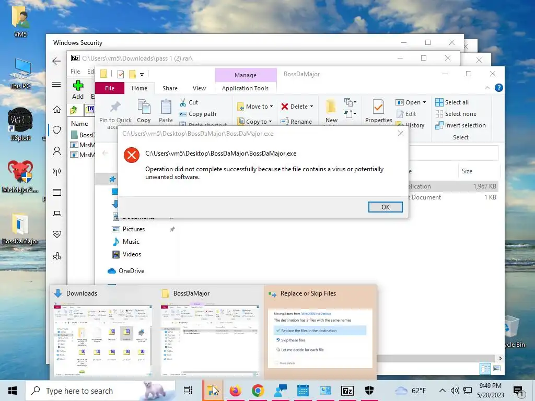Select the Application Tools tab
The image size is (535, 401).
(x=245, y=88)
